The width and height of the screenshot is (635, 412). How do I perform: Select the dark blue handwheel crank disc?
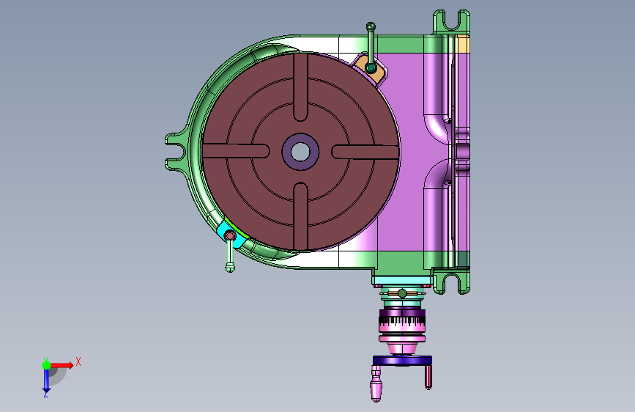pos(402,360)
